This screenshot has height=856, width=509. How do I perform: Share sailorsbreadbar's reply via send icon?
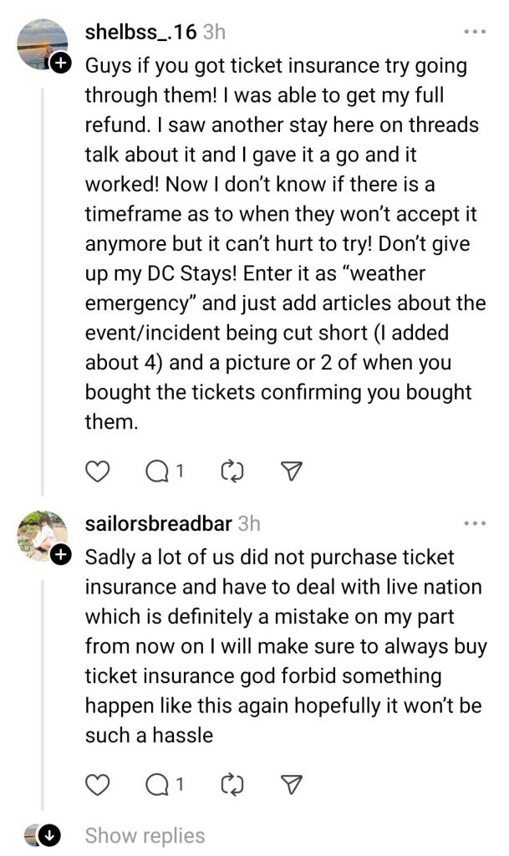pyautogui.click(x=289, y=785)
